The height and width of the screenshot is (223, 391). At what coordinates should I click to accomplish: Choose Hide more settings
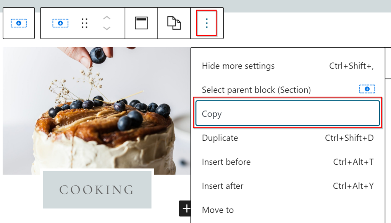coord(238,66)
